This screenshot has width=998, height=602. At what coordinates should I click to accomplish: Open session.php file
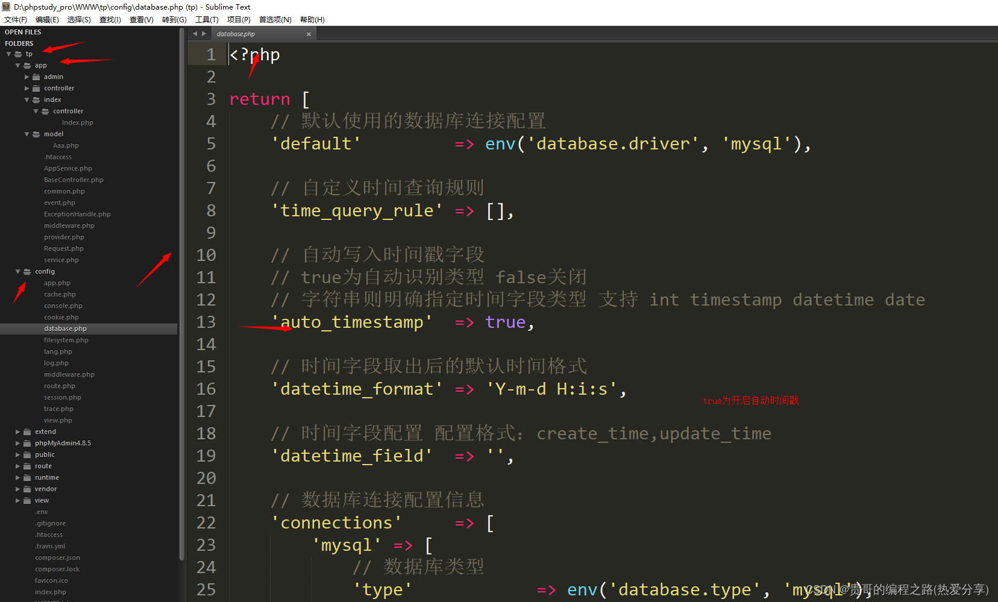tap(63, 398)
